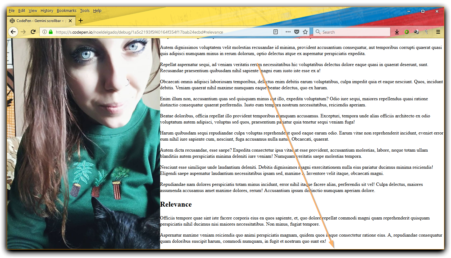Open the Tools menu
This screenshot has height=258, width=451.
[85, 10]
